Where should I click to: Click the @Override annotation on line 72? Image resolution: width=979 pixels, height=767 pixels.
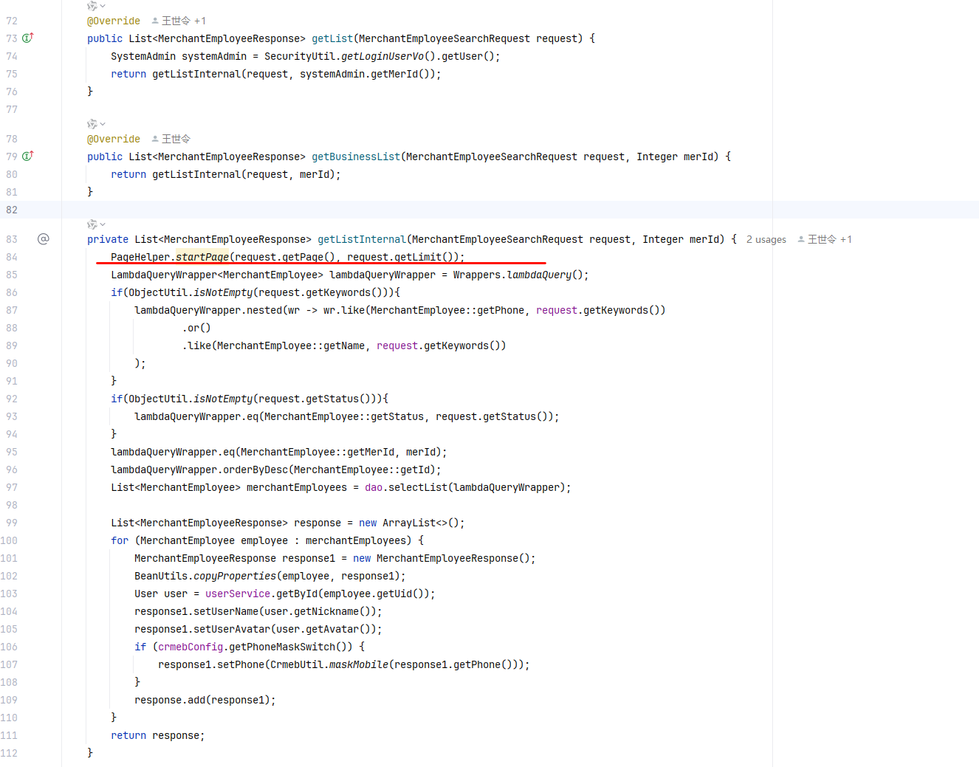pos(114,21)
